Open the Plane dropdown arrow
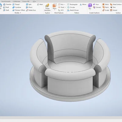Screen dimensions: 122x122 pos(55,10)
